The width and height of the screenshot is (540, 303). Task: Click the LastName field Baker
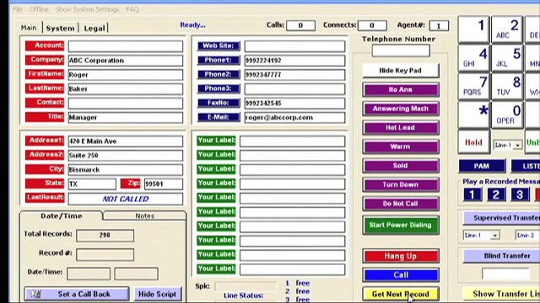click(x=126, y=89)
